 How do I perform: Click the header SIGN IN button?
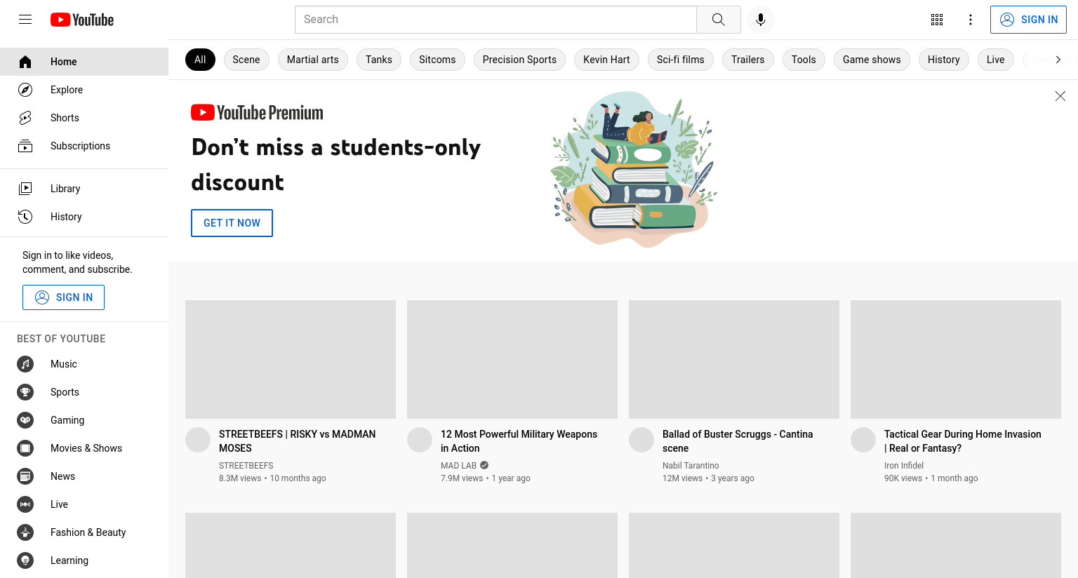1028,20
